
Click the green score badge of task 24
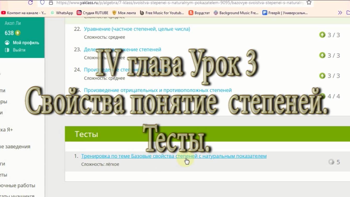pos(322,76)
